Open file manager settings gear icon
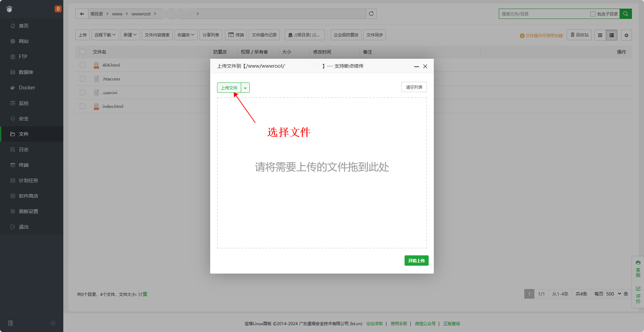Viewport: 644px width, 332px height. [x=626, y=35]
